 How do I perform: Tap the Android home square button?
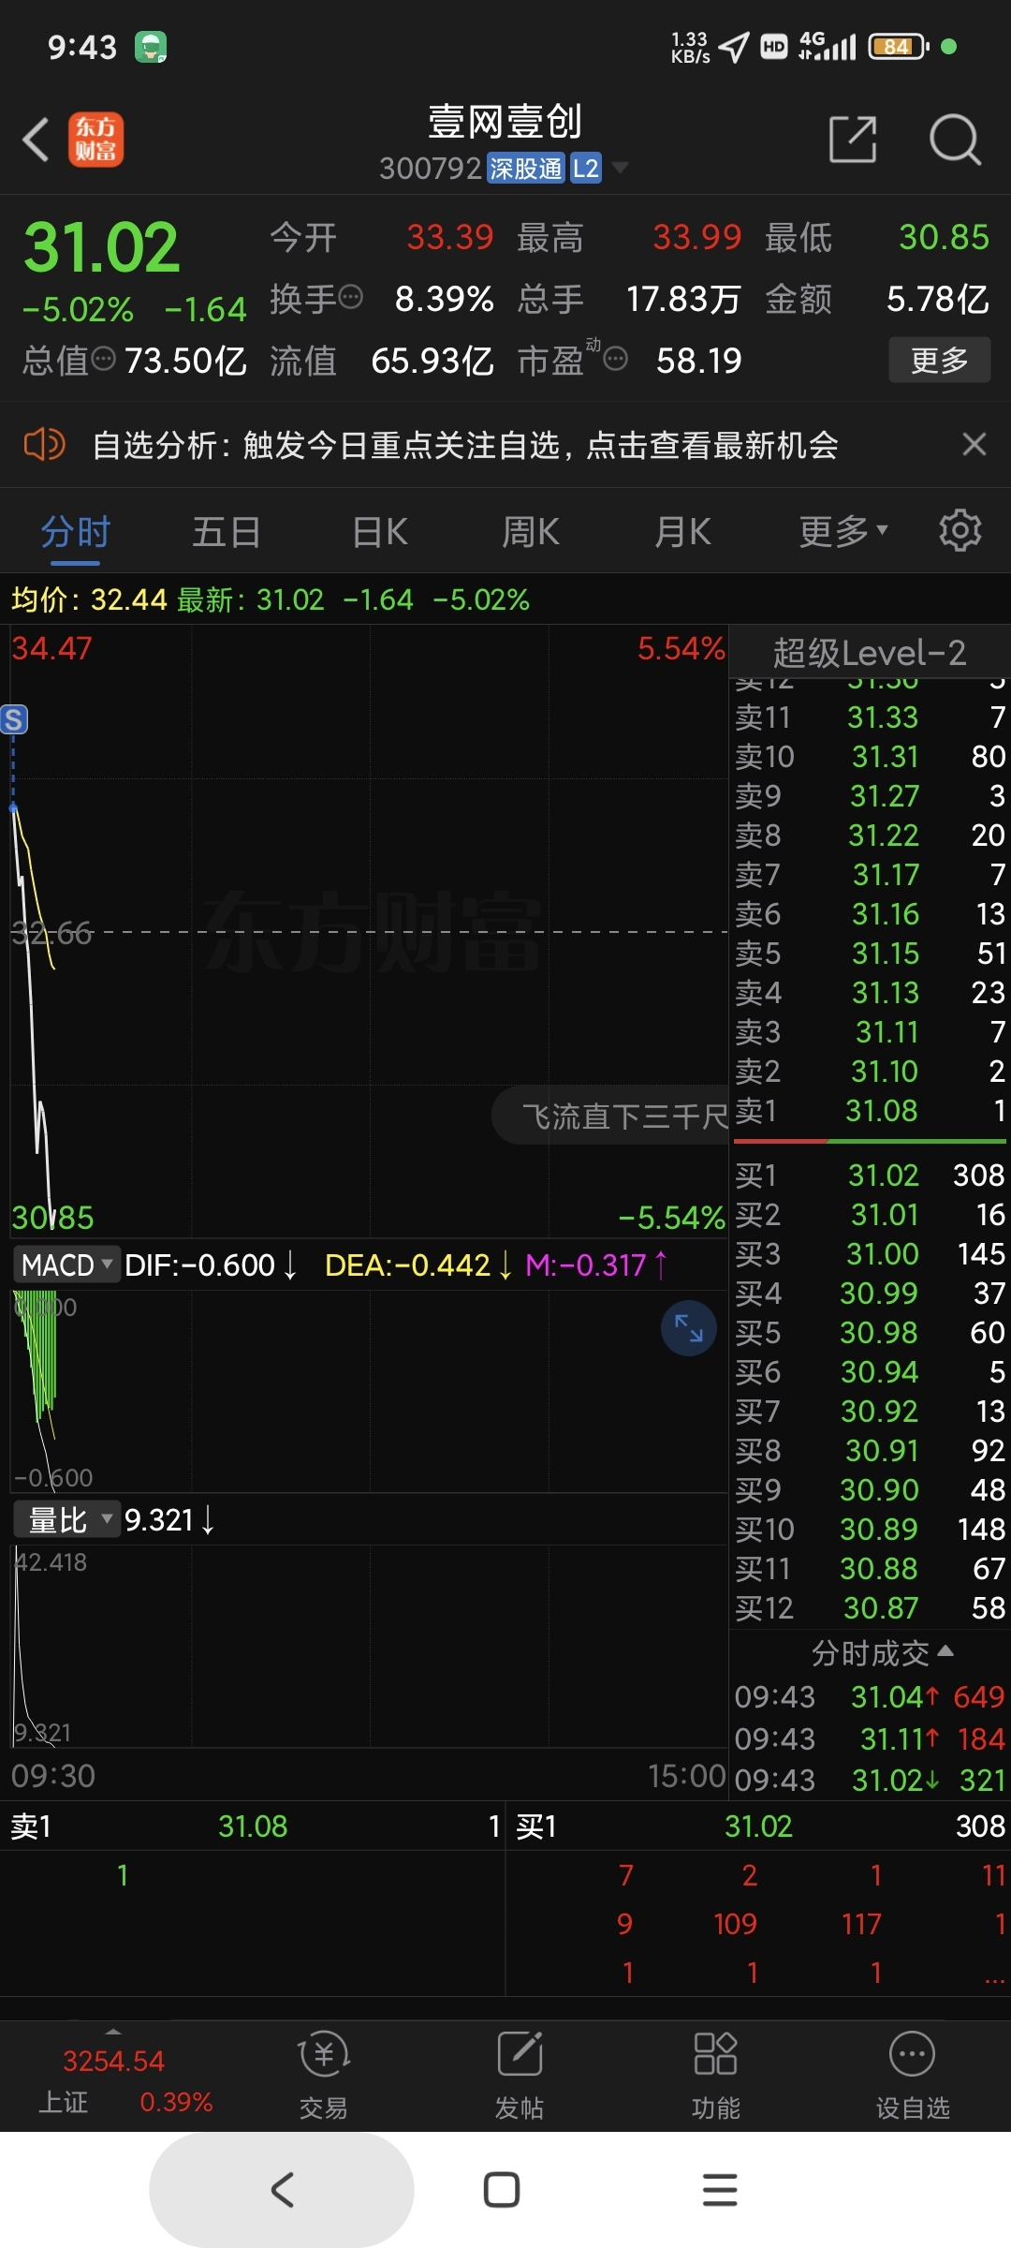coord(502,2190)
